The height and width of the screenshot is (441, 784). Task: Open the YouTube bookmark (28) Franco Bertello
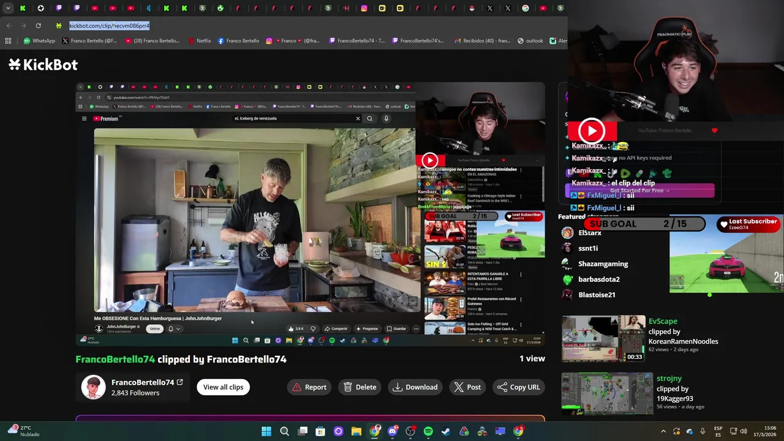(152, 41)
